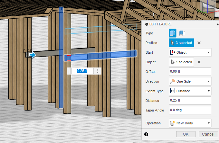Click the floating 0.25 ft distance input
Image resolution: width=219 pixels, height=143 pixels.
pos(82,71)
